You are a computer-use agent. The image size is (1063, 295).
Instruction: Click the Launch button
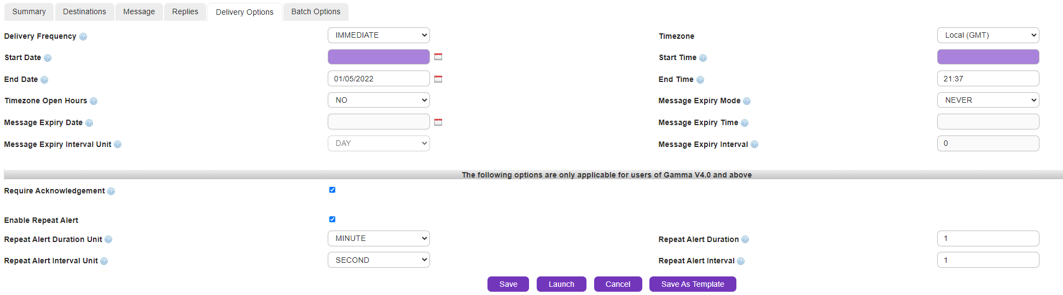coord(561,284)
